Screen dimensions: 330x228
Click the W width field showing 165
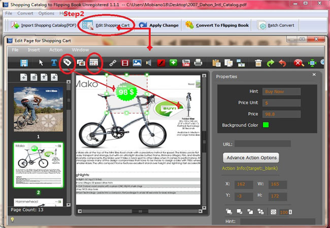[x=278, y=184]
